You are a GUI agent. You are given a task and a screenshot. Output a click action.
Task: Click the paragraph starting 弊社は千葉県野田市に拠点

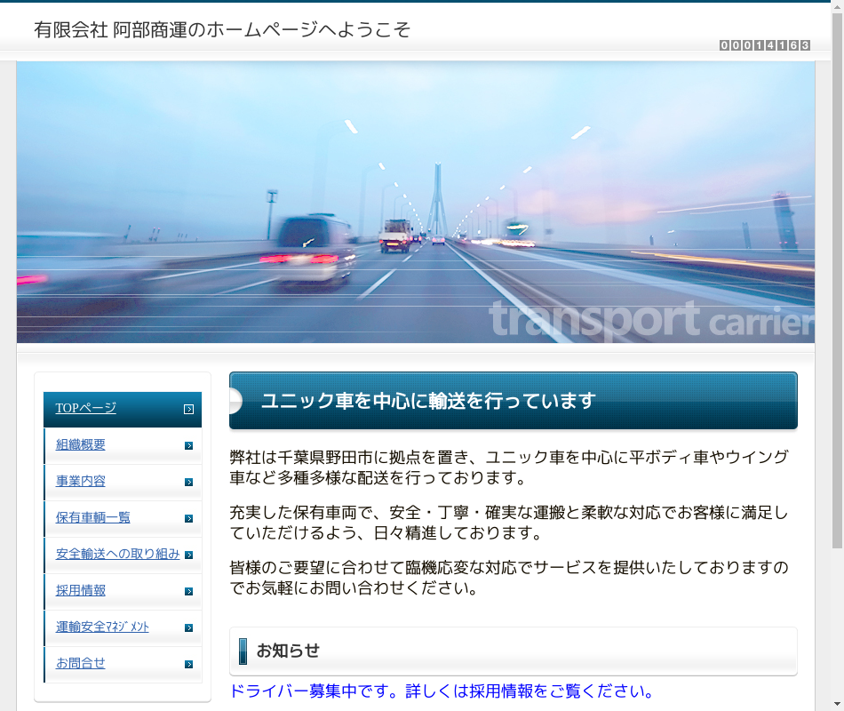coord(509,467)
